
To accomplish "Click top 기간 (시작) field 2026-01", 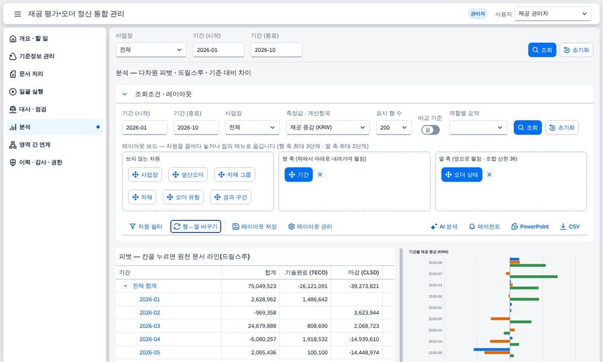I will [218, 50].
